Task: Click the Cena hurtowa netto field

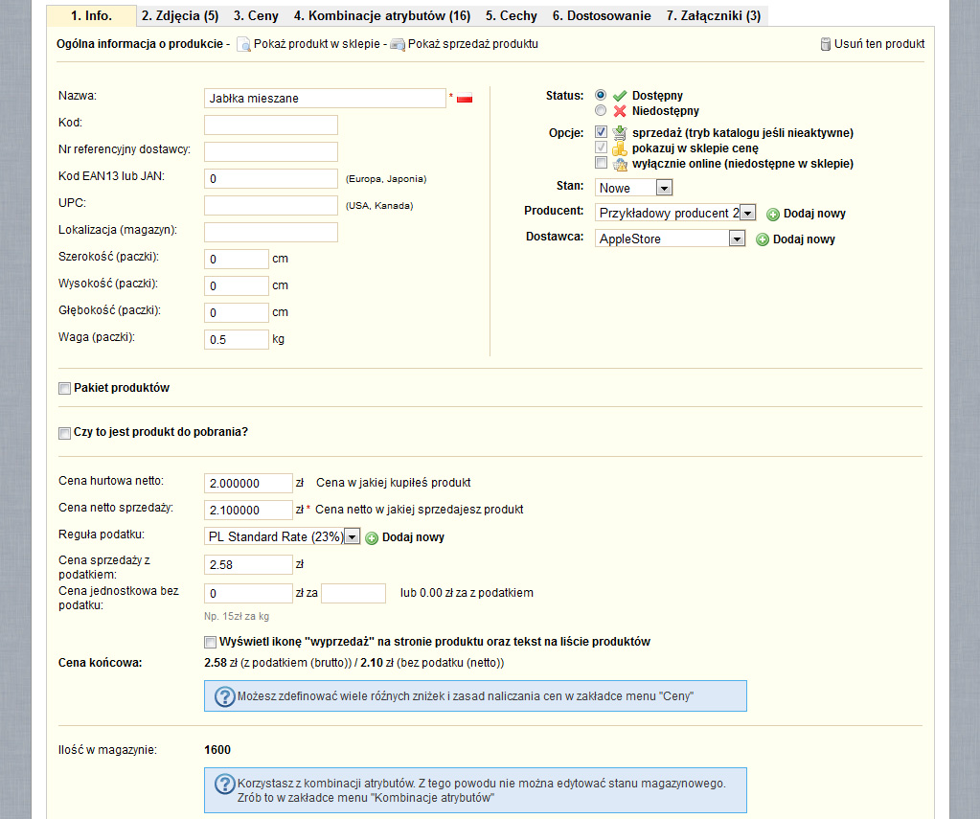Action: click(248, 484)
